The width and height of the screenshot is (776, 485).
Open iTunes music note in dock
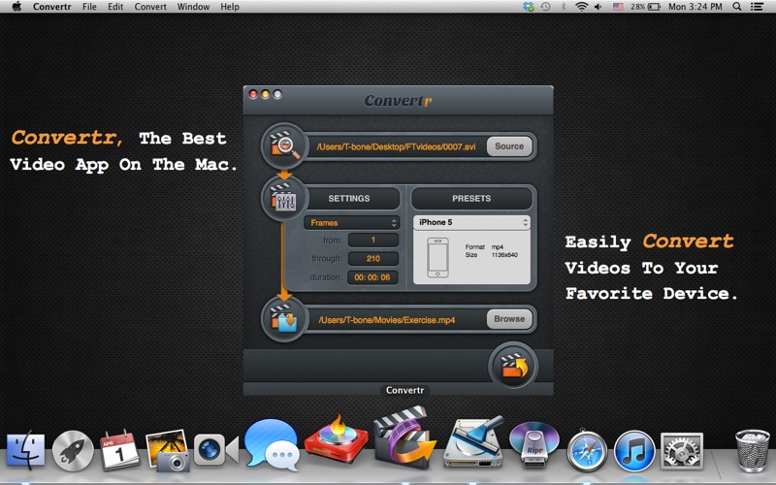pyautogui.click(x=634, y=451)
